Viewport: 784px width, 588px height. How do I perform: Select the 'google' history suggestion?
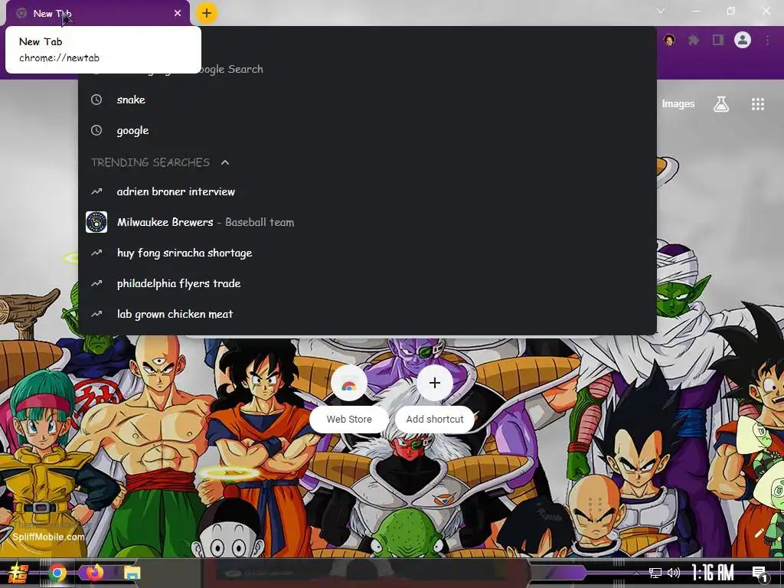[367, 130]
